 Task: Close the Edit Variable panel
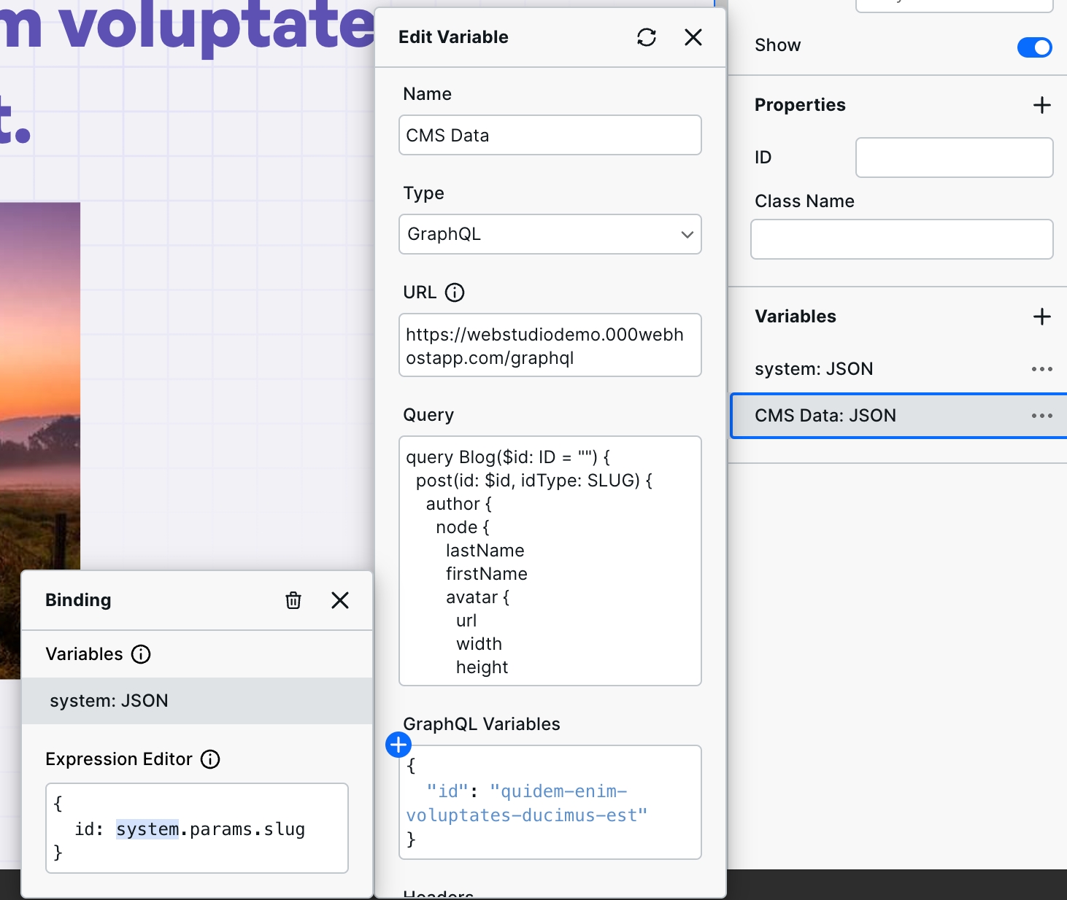tap(693, 37)
